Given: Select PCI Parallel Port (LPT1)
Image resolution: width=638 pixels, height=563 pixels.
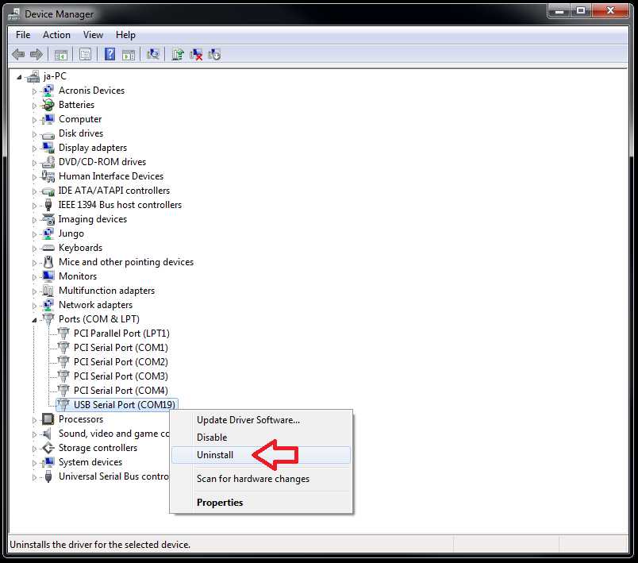Looking at the screenshot, I should pos(121,334).
